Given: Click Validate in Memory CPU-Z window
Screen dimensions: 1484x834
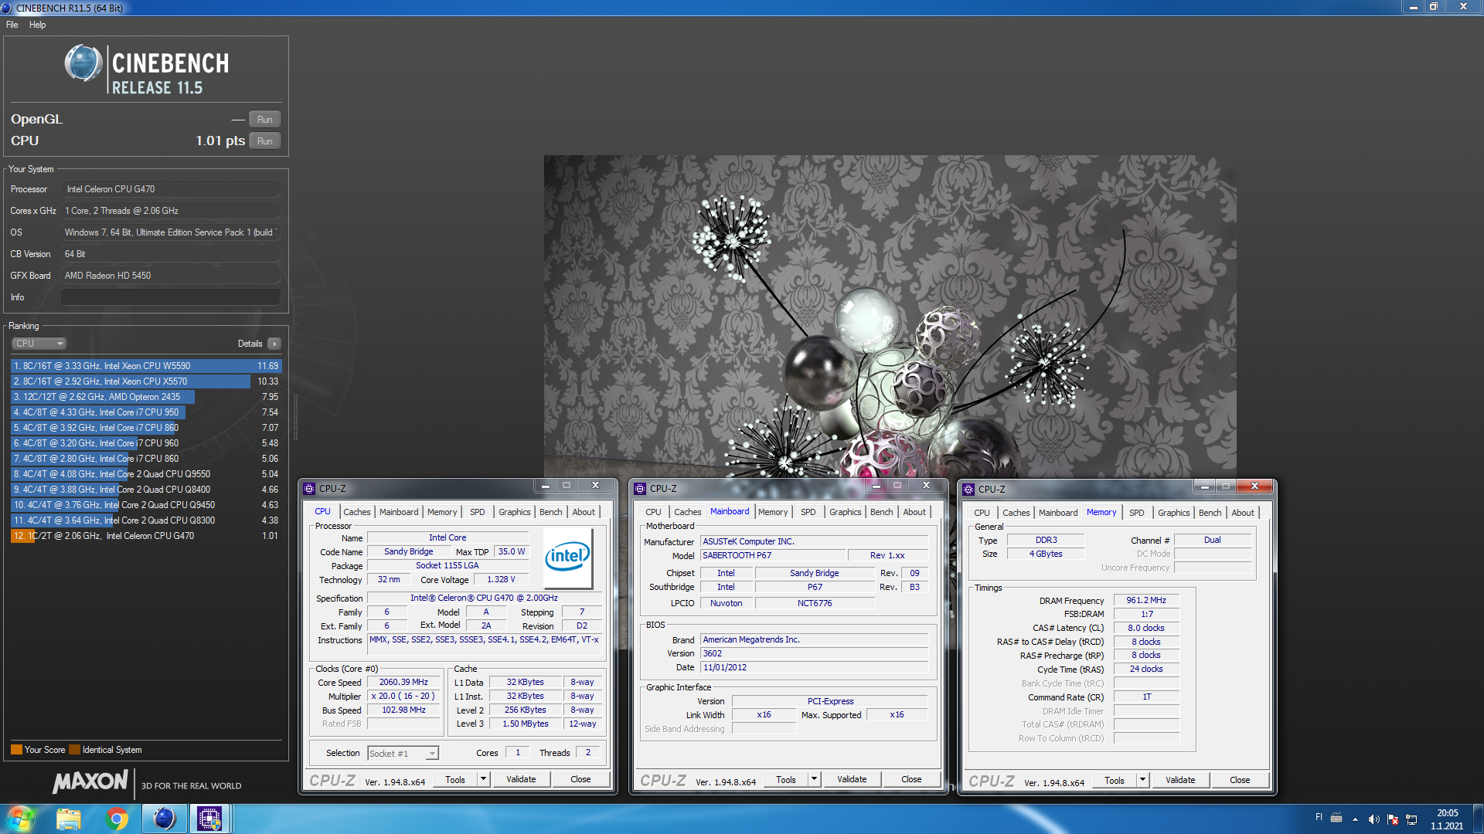Looking at the screenshot, I should (1180, 780).
